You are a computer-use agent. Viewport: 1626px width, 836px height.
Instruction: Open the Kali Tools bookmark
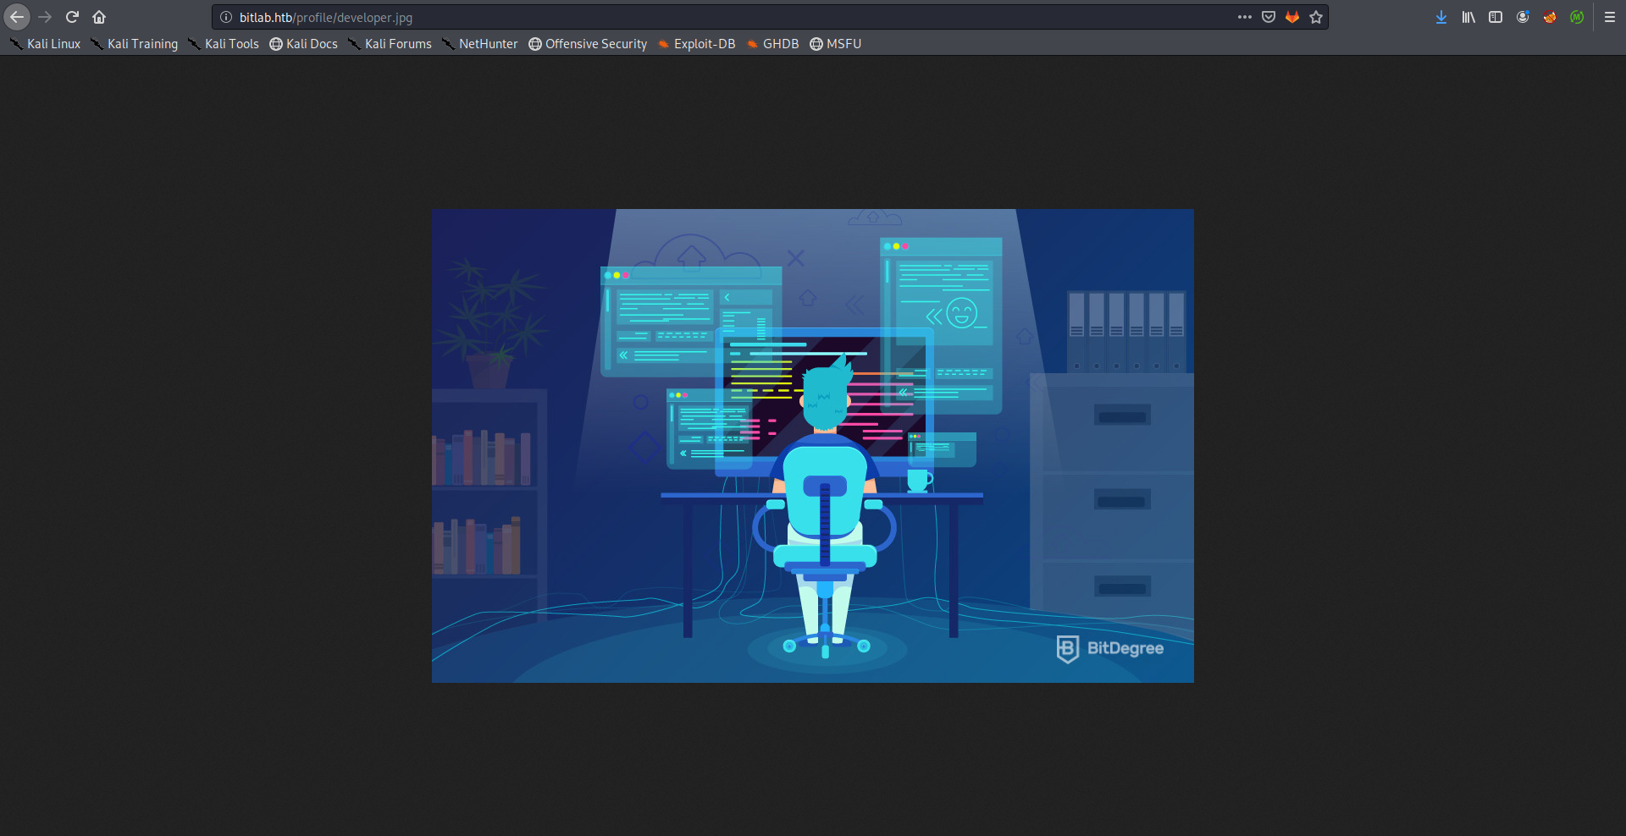click(224, 44)
